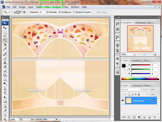Select the Magic Wand tool in toolbox

(x=5, y=41)
